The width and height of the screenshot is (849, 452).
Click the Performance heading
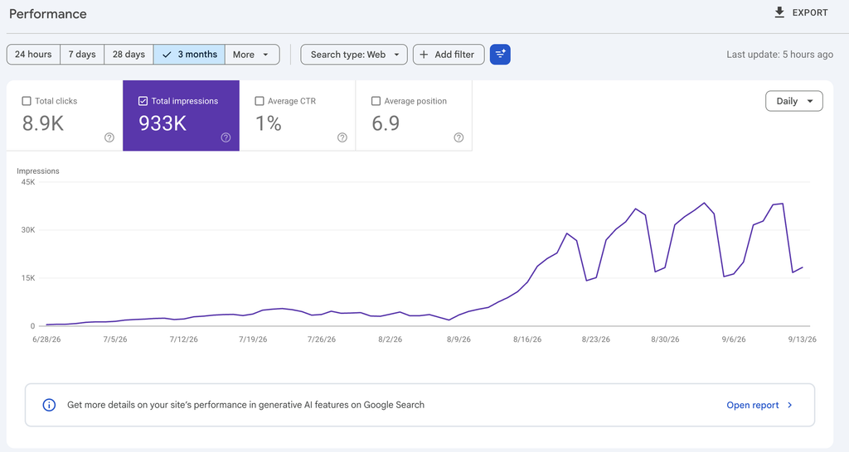pyautogui.click(x=47, y=14)
